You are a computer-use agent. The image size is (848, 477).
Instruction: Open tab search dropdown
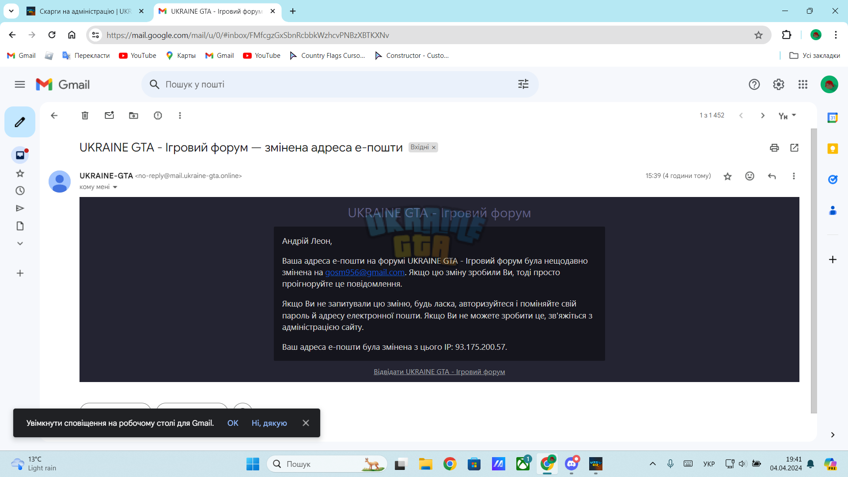(x=11, y=11)
